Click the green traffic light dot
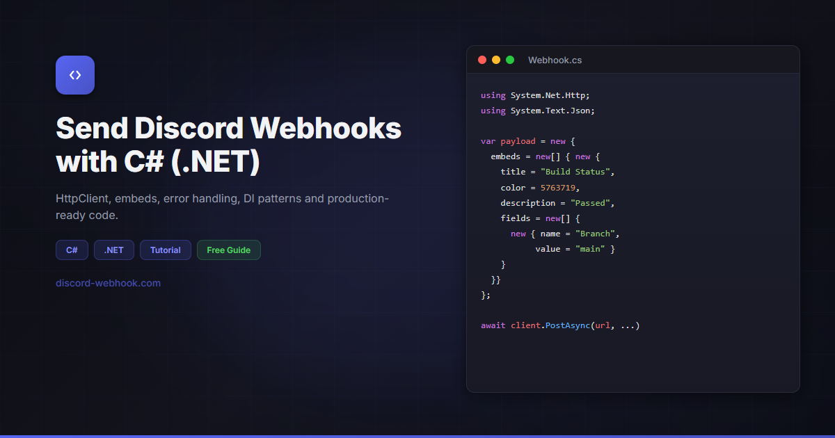This screenshot has height=438, width=835. pyautogui.click(x=510, y=60)
